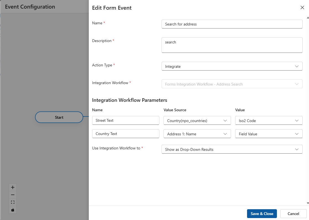Expand the Iso2 Code value dropdown
The image size is (309, 220).
pyautogui.click(x=268, y=121)
